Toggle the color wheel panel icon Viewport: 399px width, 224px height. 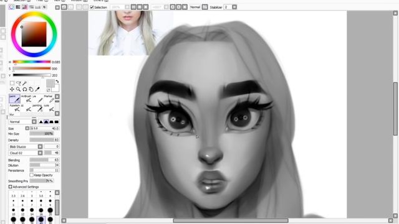point(11,7)
